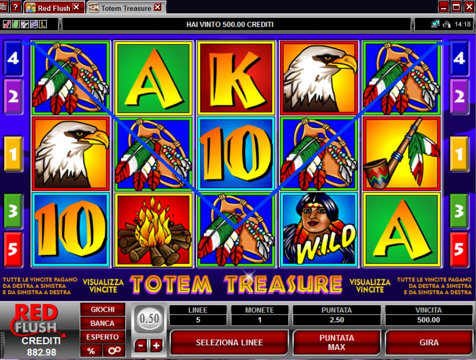Image resolution: width=476 pixels, height=360 pixels.
Task: Click the network connection status icon
Action: click(435, 24)
